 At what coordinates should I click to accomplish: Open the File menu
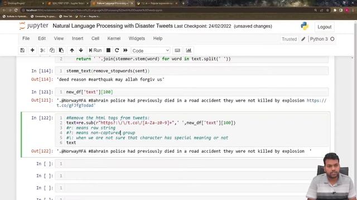point(26,38)
